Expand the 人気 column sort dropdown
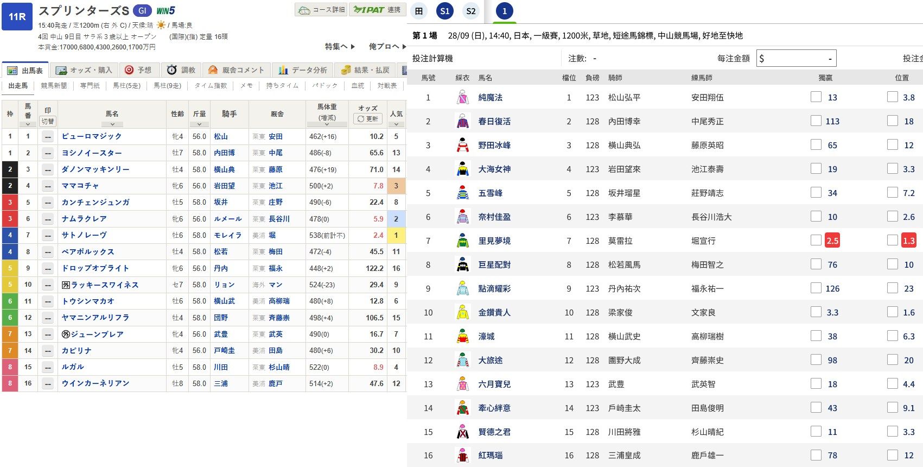 tap(396, 124)
